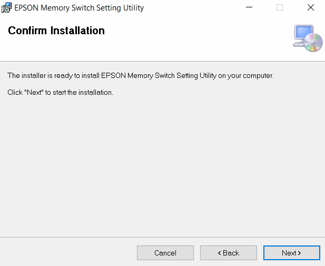This screenshot has height=266, width=325.
Task: Close the EPSON installer window
Action: (311, 8)
